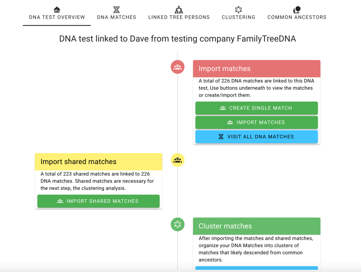Click the green Import Matches button
The image size is (361, 272).
click(257, 122)
